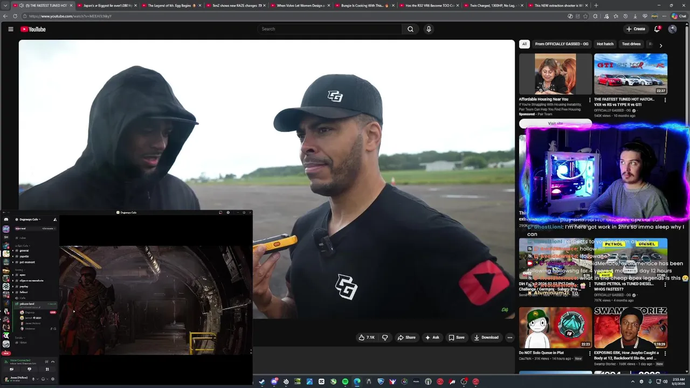Open options menu for Affordable Housing ad
Viewport: 690px width, 388px height.
coord(589,100)
